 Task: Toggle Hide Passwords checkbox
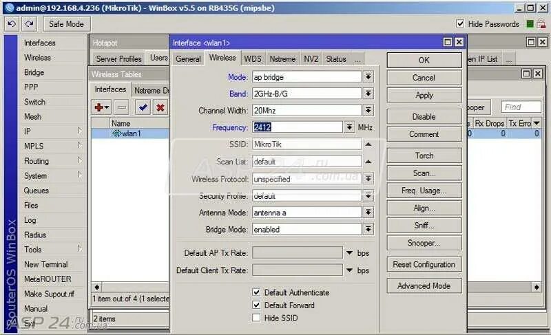click(x=460, y=23)
